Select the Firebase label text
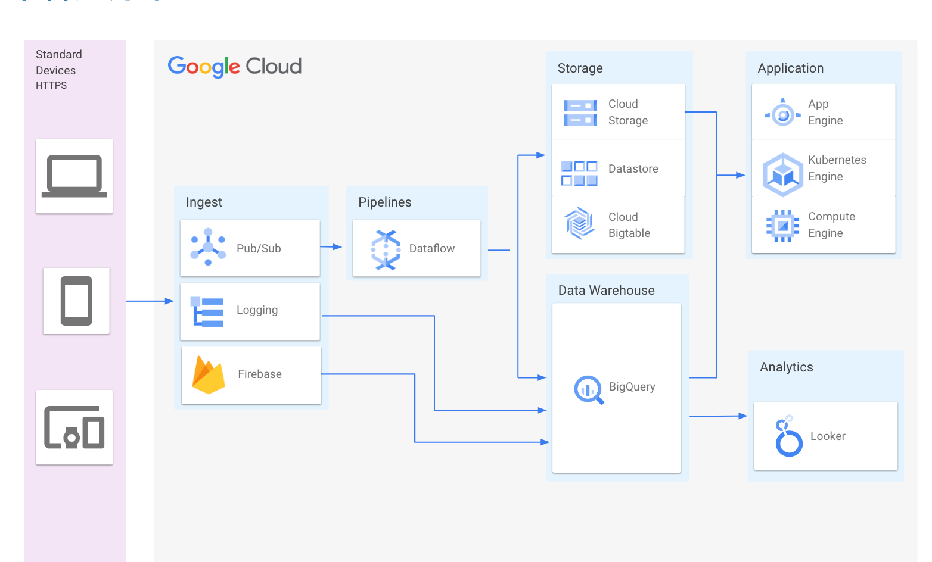The height and width of the screenshot is (562, 932). [x=260, y=374]
